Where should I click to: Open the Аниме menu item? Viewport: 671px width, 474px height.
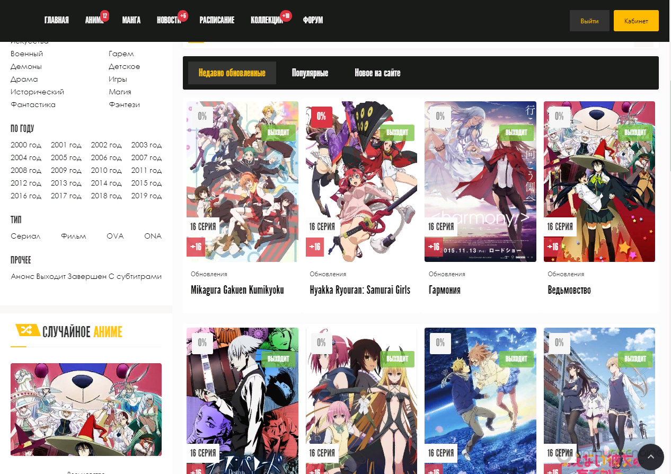[94, 20]
